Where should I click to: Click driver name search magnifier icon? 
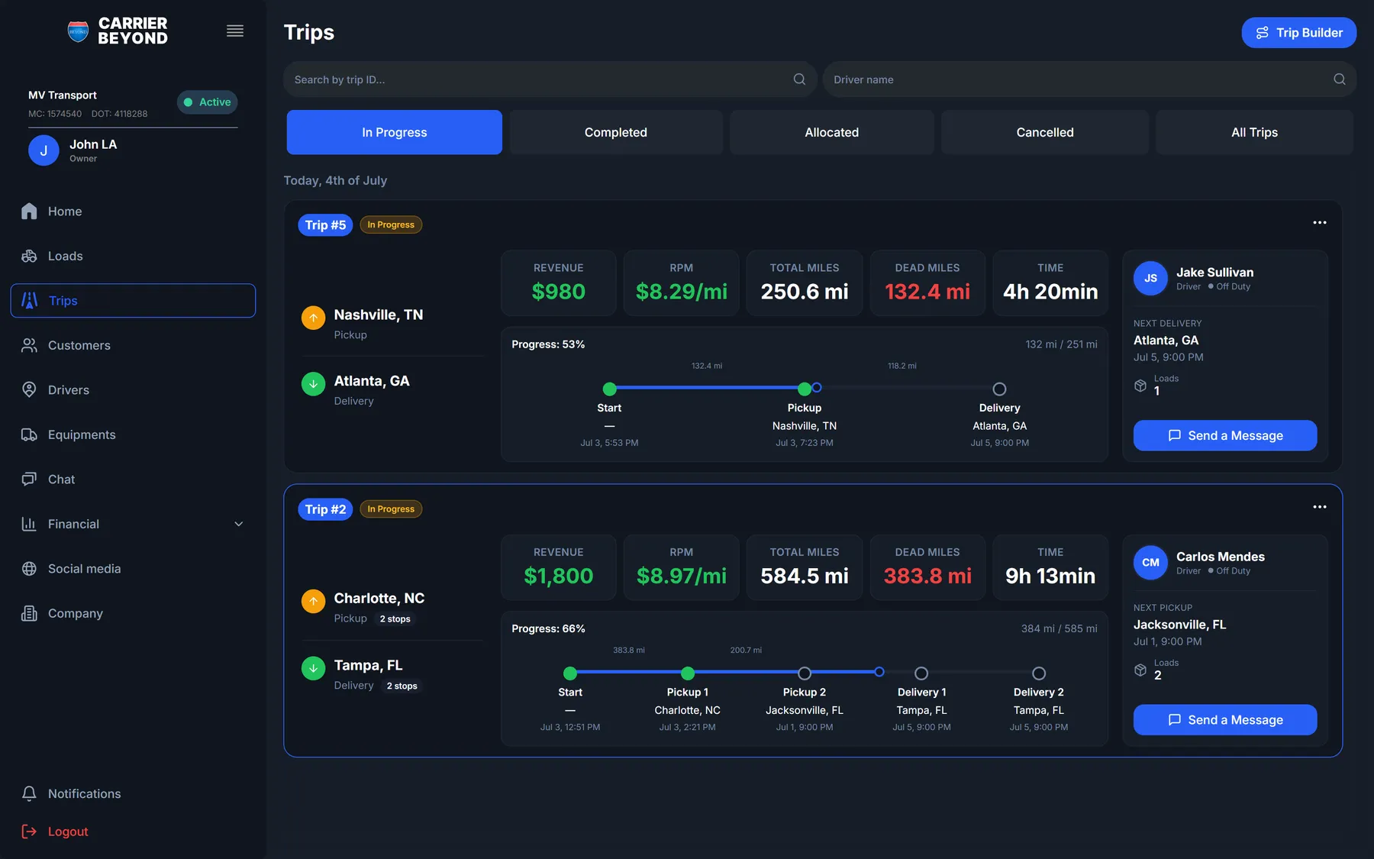[1340, 79]
